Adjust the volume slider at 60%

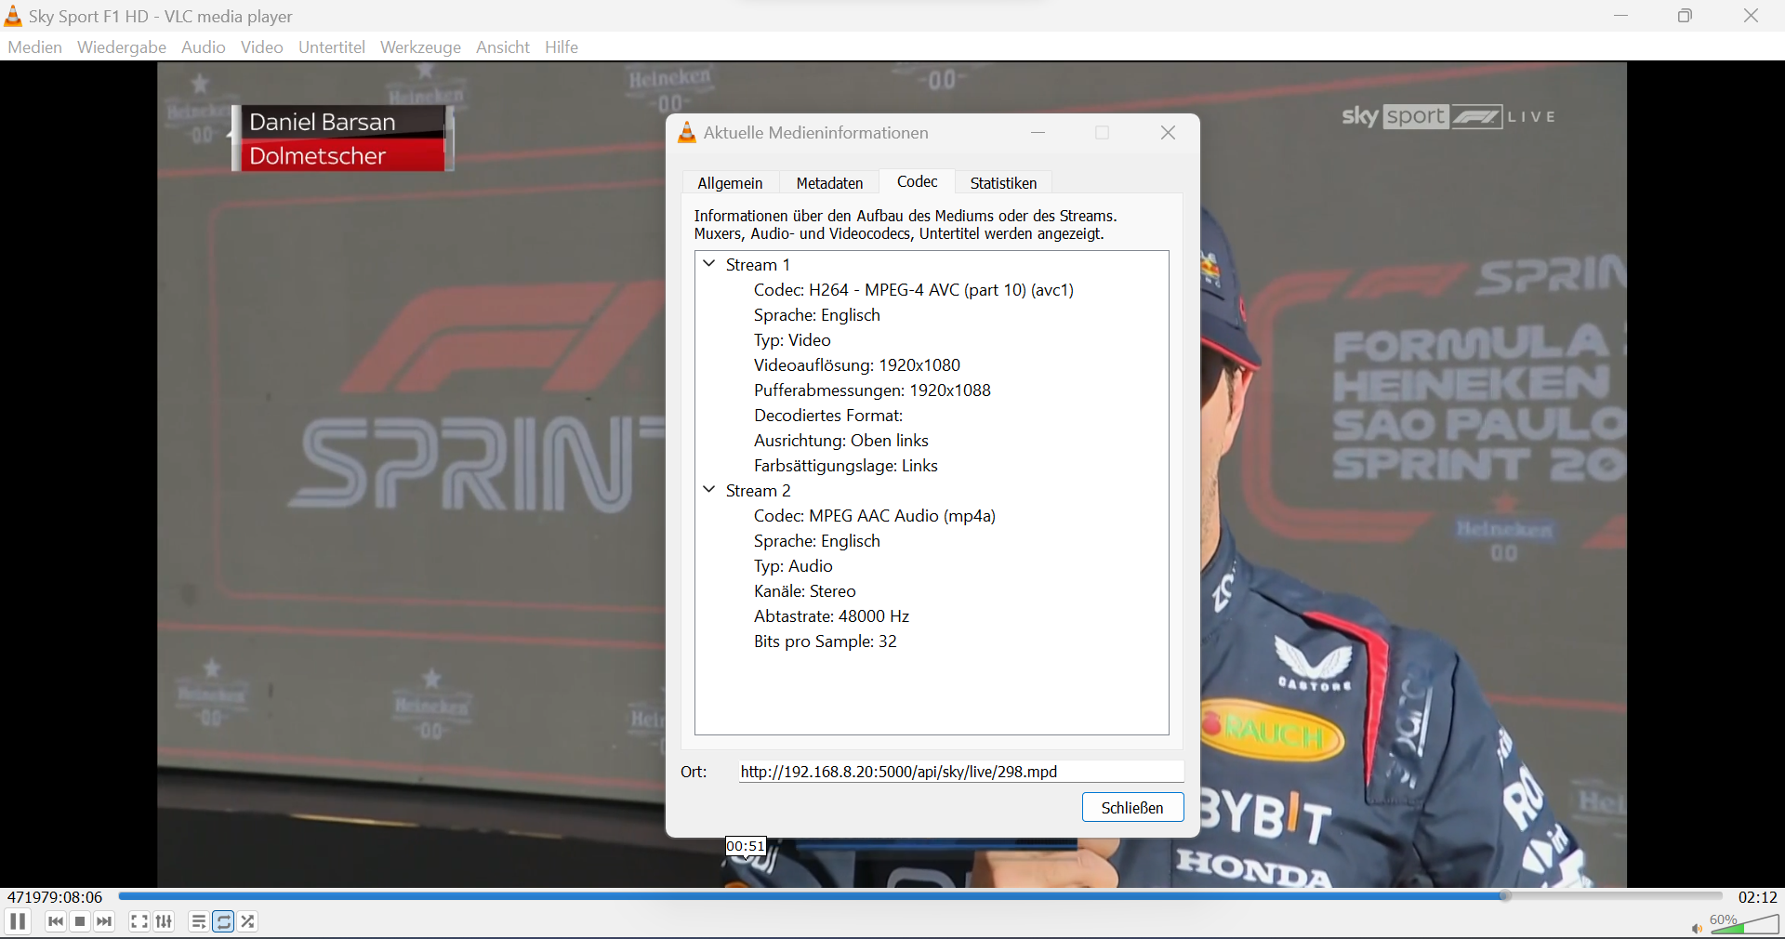[x=1744, y=923]
